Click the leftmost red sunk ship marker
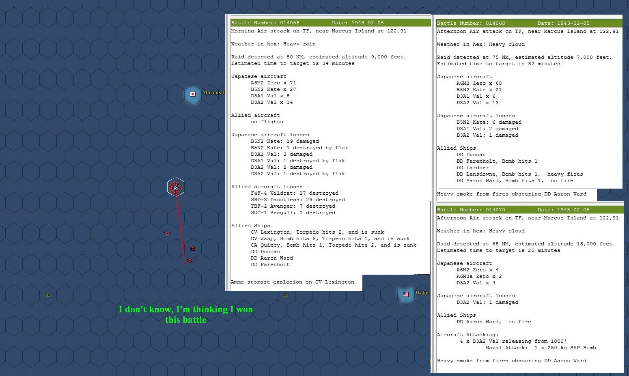The height and width of the screenshot is (376, 629). [167, 233]
